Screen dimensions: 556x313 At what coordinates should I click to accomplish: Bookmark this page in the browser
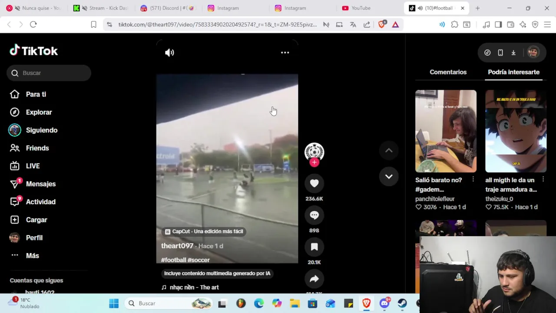pyautogui.click(x=93, y=25)
